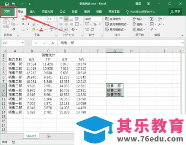
Task: Click the Percent Style icon
Action: (x=95, y=24)
